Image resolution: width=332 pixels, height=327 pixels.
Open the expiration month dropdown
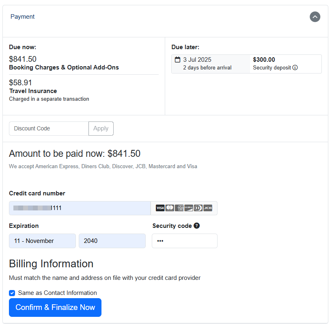pos(42,241)
